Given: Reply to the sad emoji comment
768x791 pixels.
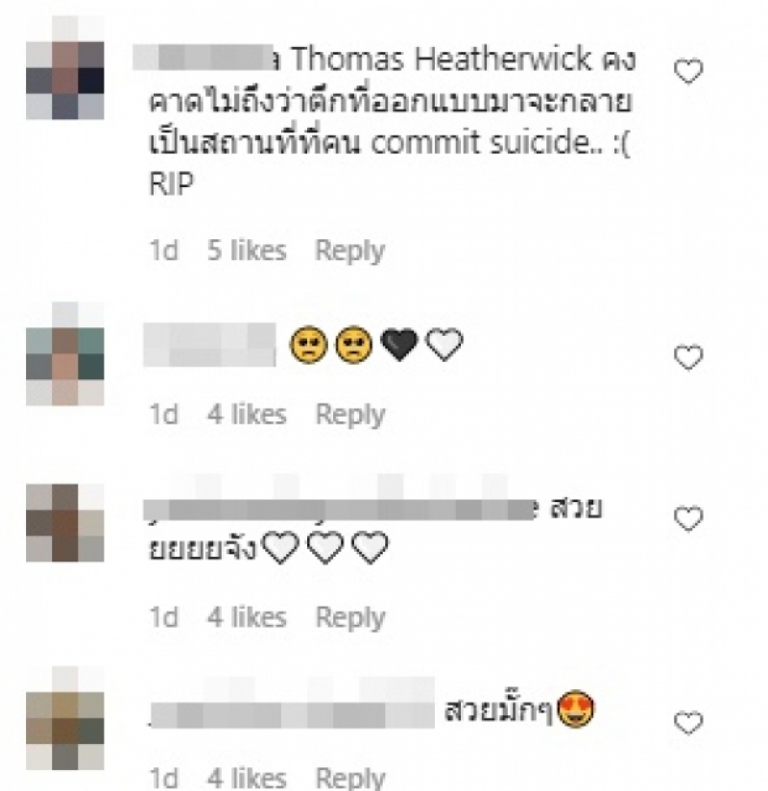Looking at the screenshot, I should (349, 415).
